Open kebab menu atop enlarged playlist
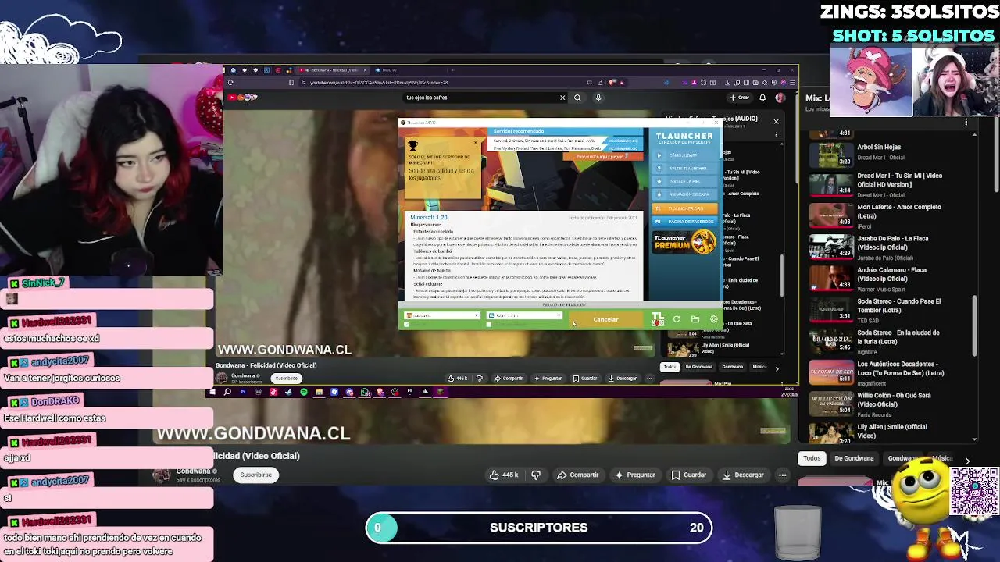This screenshot has height=562, width=1000. point(966,123)
